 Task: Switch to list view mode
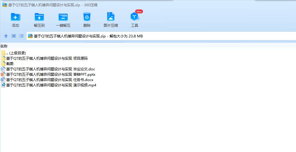pos(21,36)
